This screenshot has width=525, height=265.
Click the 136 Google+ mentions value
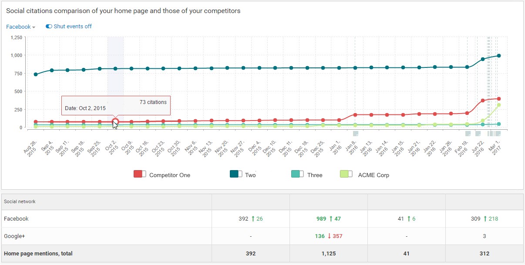point(320,236)
